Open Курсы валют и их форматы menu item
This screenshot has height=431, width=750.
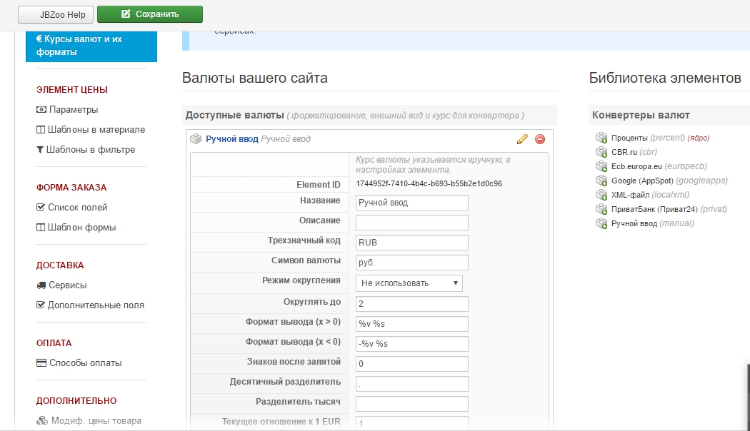pos(91,46)
